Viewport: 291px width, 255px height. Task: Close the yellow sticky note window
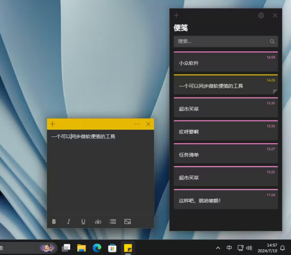click(x=148, y=124)
